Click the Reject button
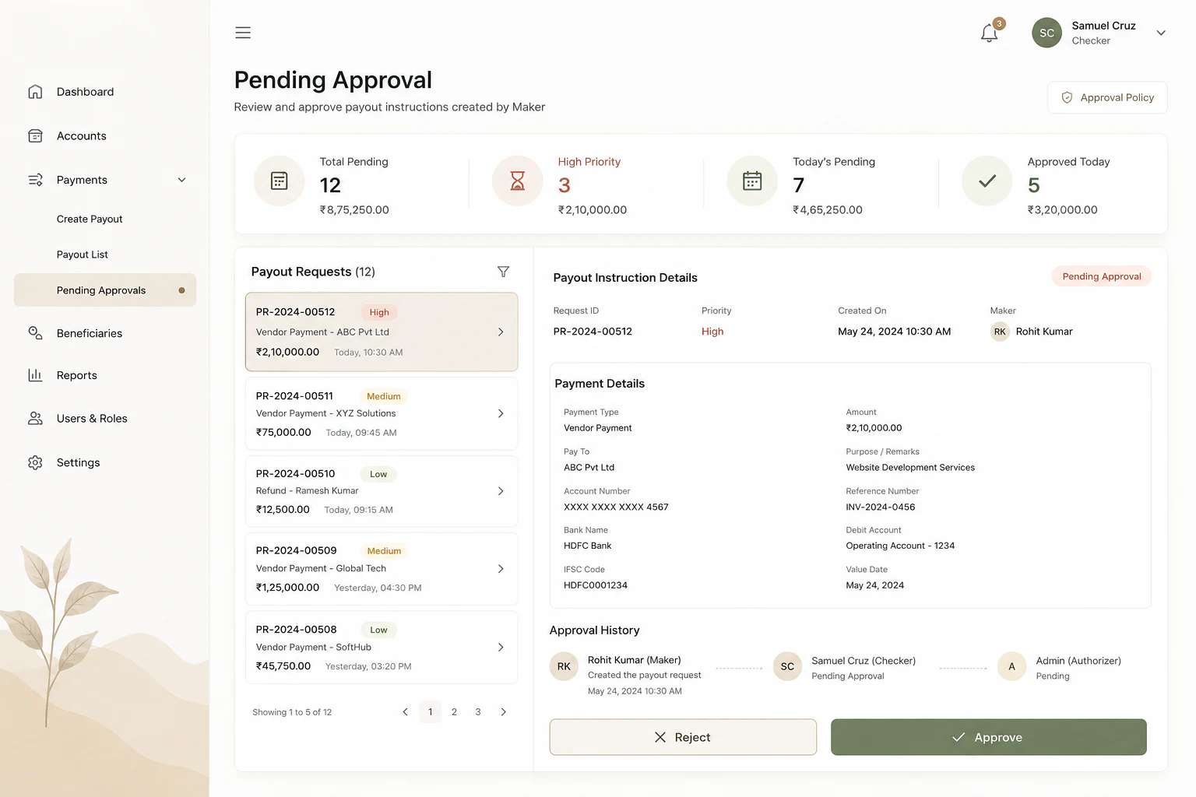 click(683, 737)
